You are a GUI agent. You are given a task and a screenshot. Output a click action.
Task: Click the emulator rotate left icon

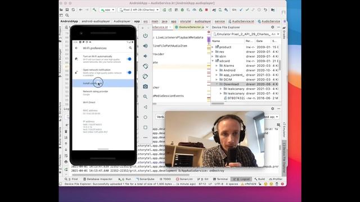[145, 66]
